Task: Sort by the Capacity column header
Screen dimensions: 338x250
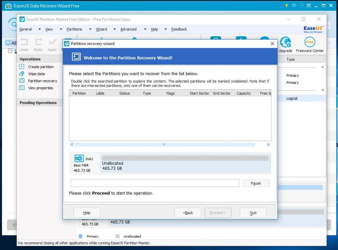Action: 247,93
